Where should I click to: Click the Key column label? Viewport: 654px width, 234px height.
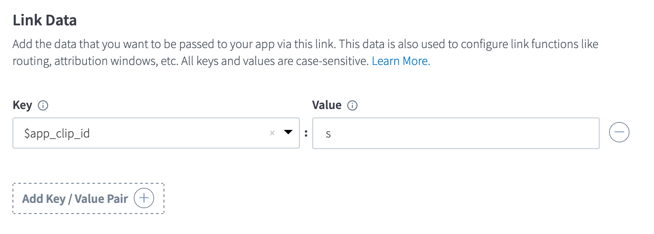[x=22, y=105]
